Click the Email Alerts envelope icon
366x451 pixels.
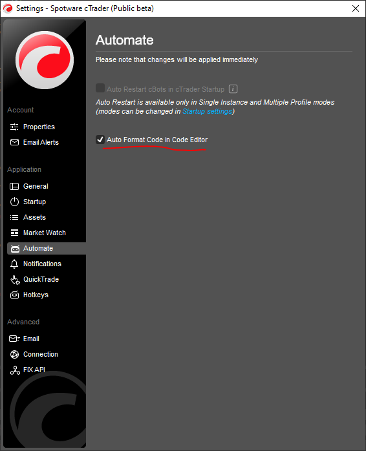tap(14, 142)
